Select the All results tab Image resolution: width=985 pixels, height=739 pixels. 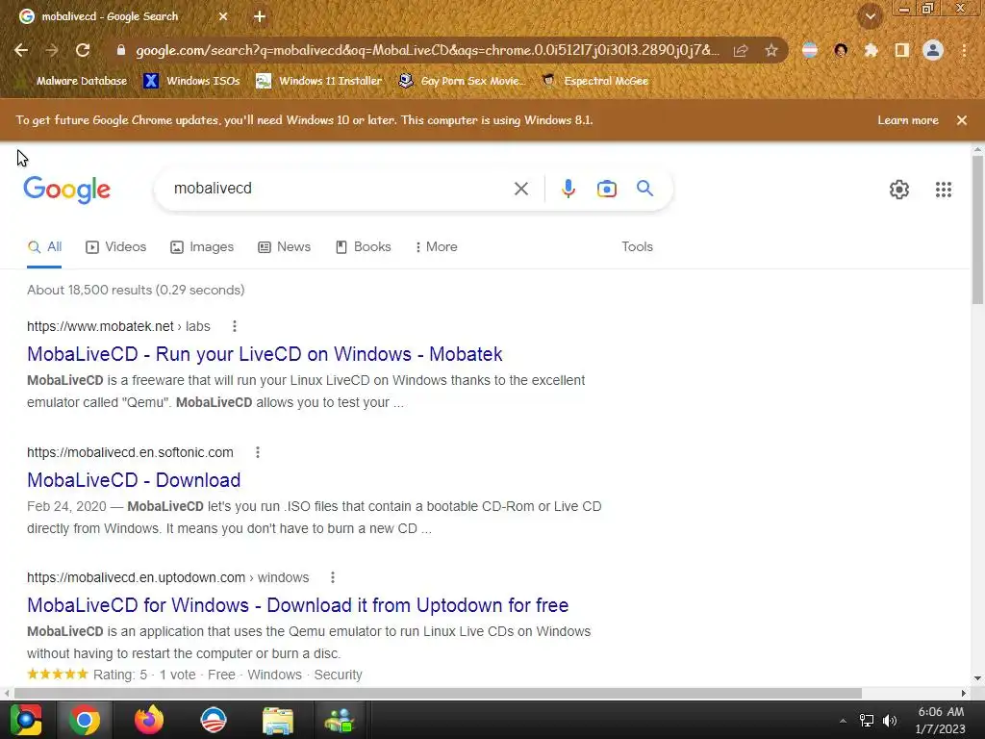click(x=44, y=247)
